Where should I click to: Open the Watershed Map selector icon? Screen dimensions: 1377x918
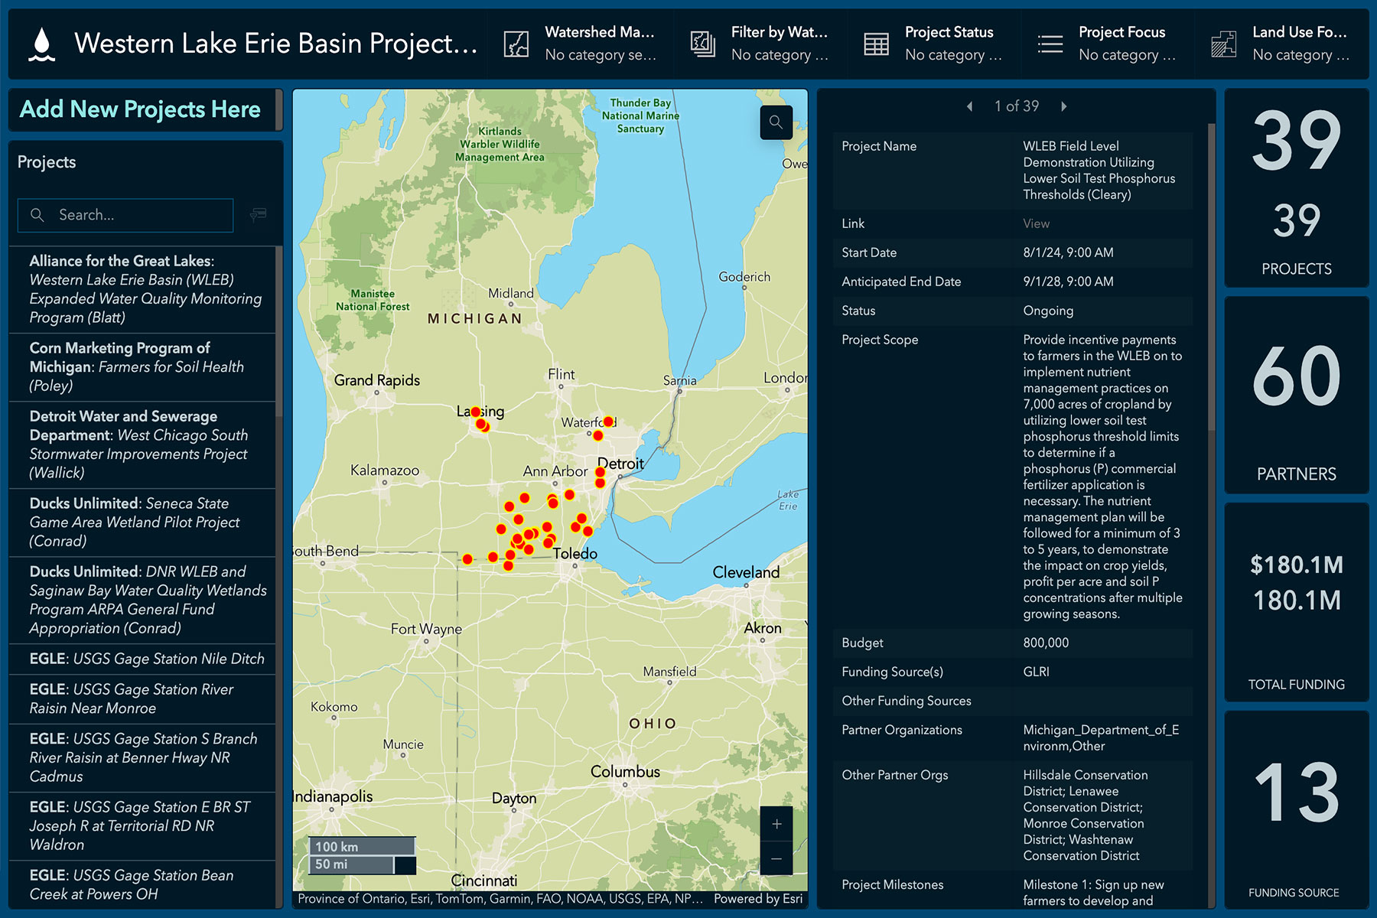click(x=516, y=44)
